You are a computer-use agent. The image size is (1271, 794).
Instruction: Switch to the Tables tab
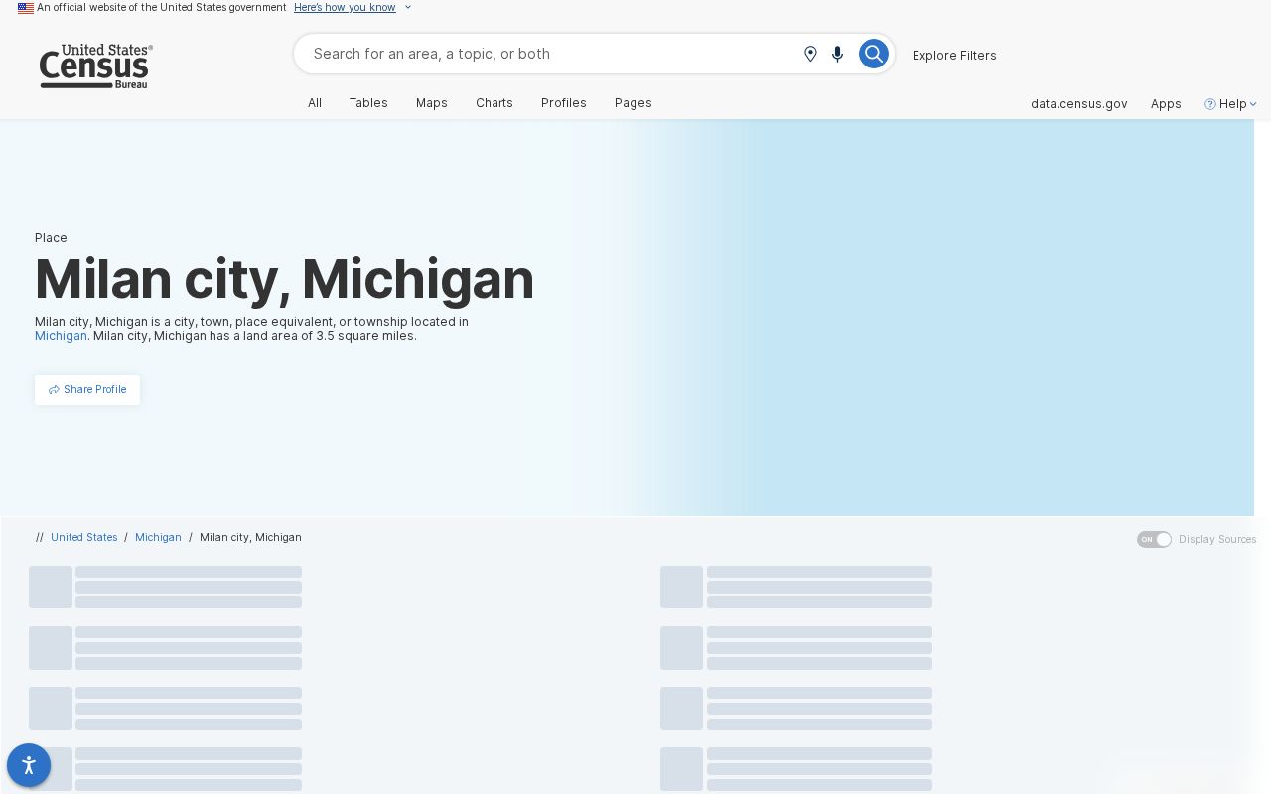tap(368, 103)
